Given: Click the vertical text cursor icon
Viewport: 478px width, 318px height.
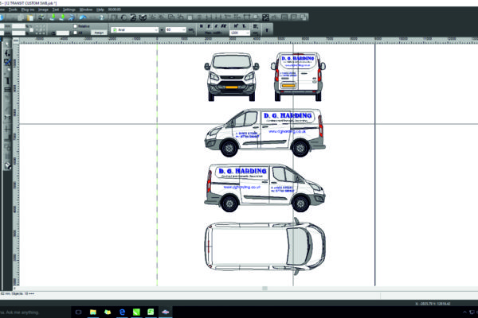Looking at the screenshot, I should pos(267,30).
